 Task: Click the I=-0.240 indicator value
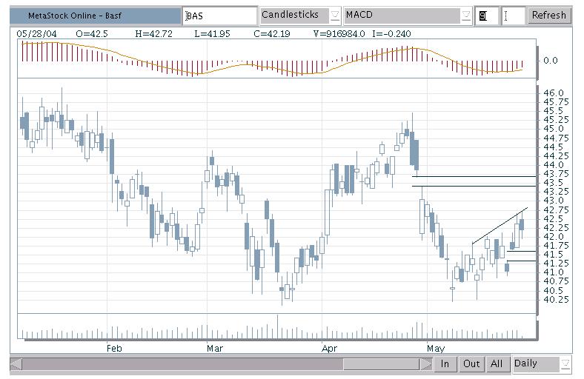point(391,34)
